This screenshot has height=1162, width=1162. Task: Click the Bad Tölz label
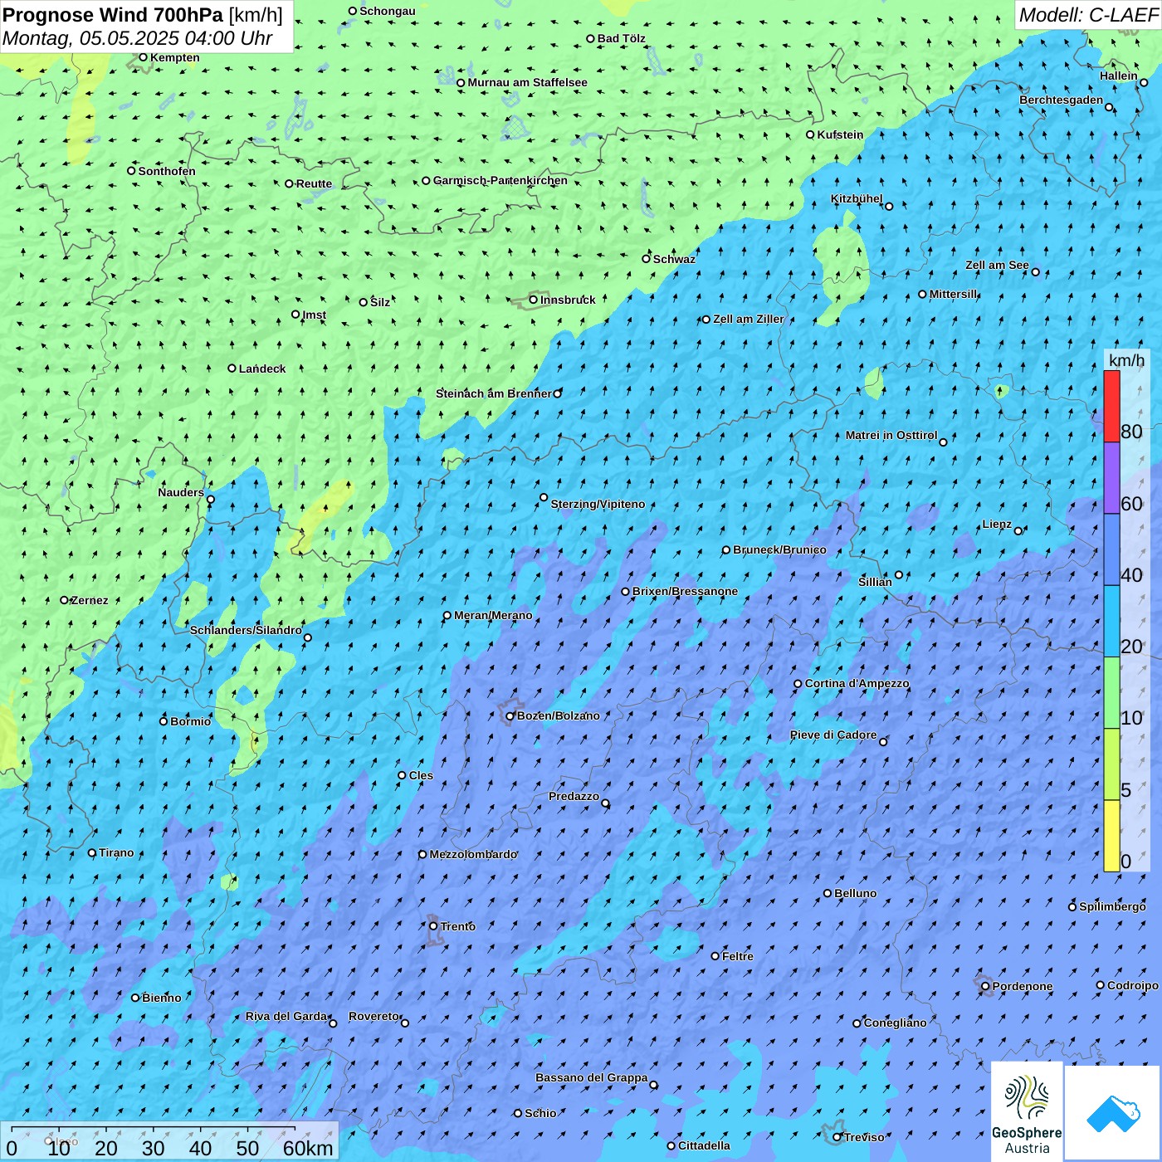[x=621, y=38]
